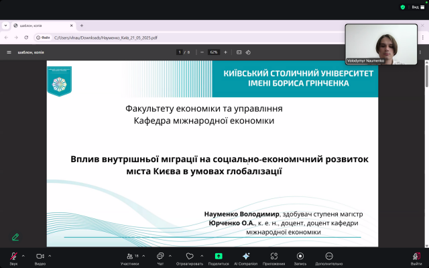Open the AI Companion sparkle icon
429x268 pixels.
tap(245, 257)
